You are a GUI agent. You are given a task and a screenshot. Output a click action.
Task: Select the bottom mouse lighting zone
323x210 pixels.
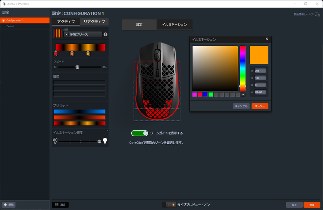click(157, 115)
